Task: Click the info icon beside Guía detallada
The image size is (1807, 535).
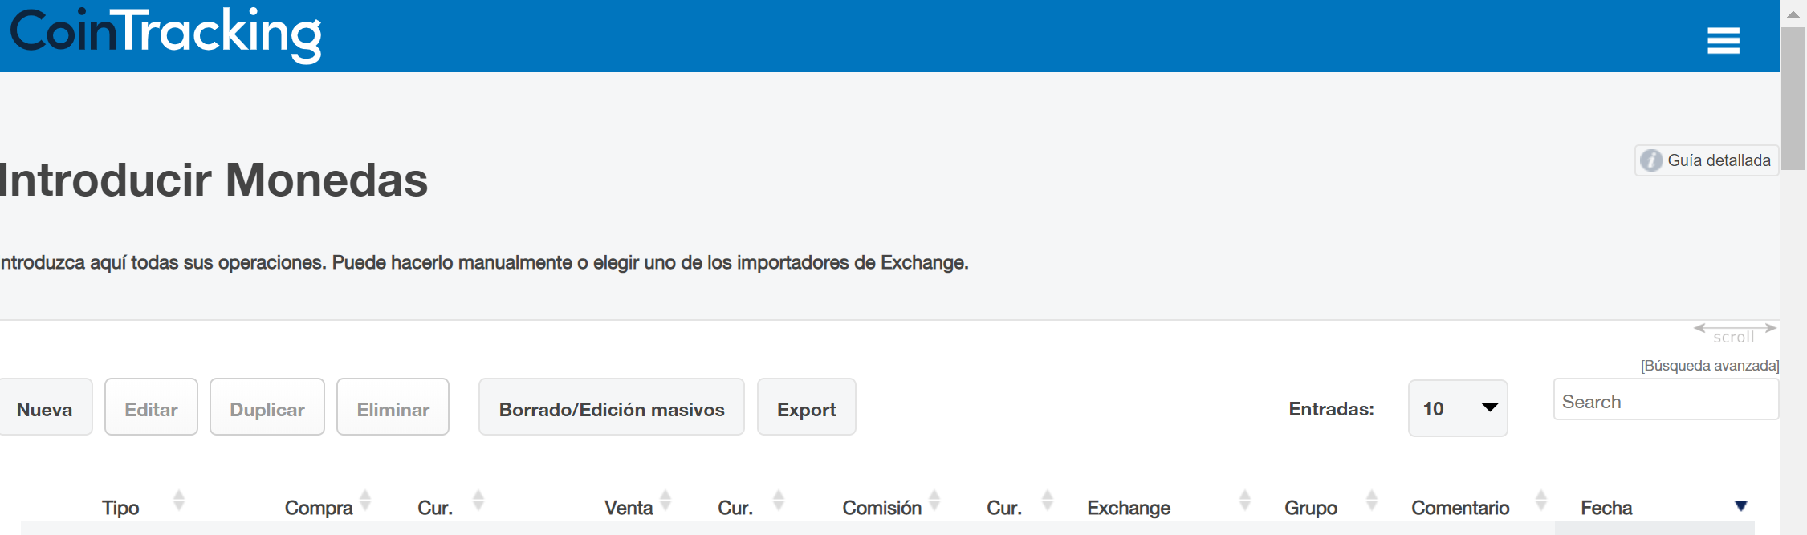Action: 1650,160
